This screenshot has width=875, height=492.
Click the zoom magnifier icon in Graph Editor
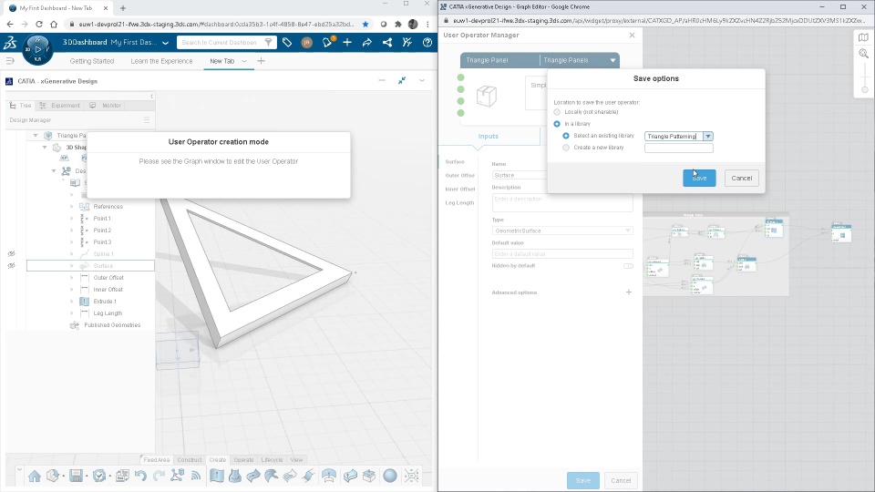coord(863,54)
